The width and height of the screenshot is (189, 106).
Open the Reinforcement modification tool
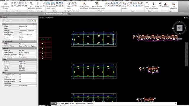pos(84,6)
